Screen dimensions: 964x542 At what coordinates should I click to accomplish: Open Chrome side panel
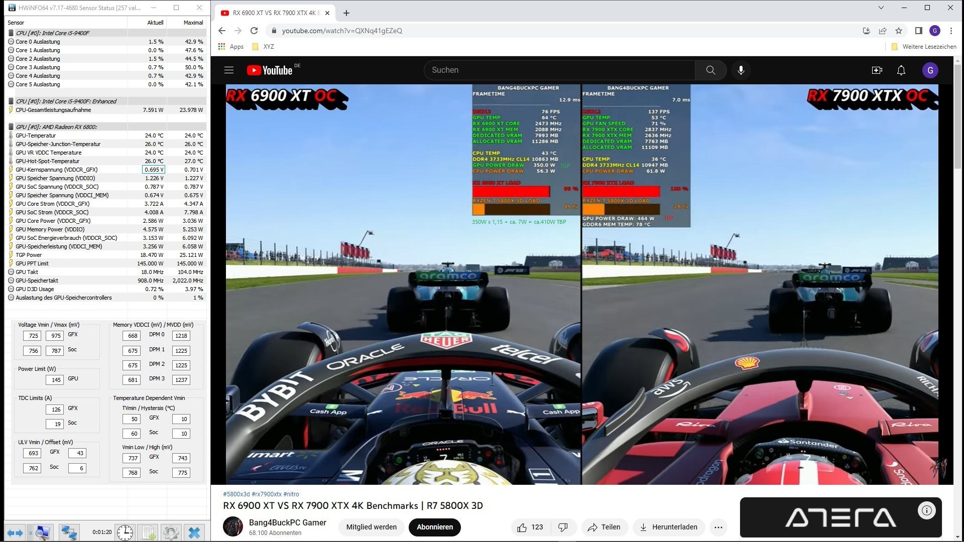pos(918,31)
